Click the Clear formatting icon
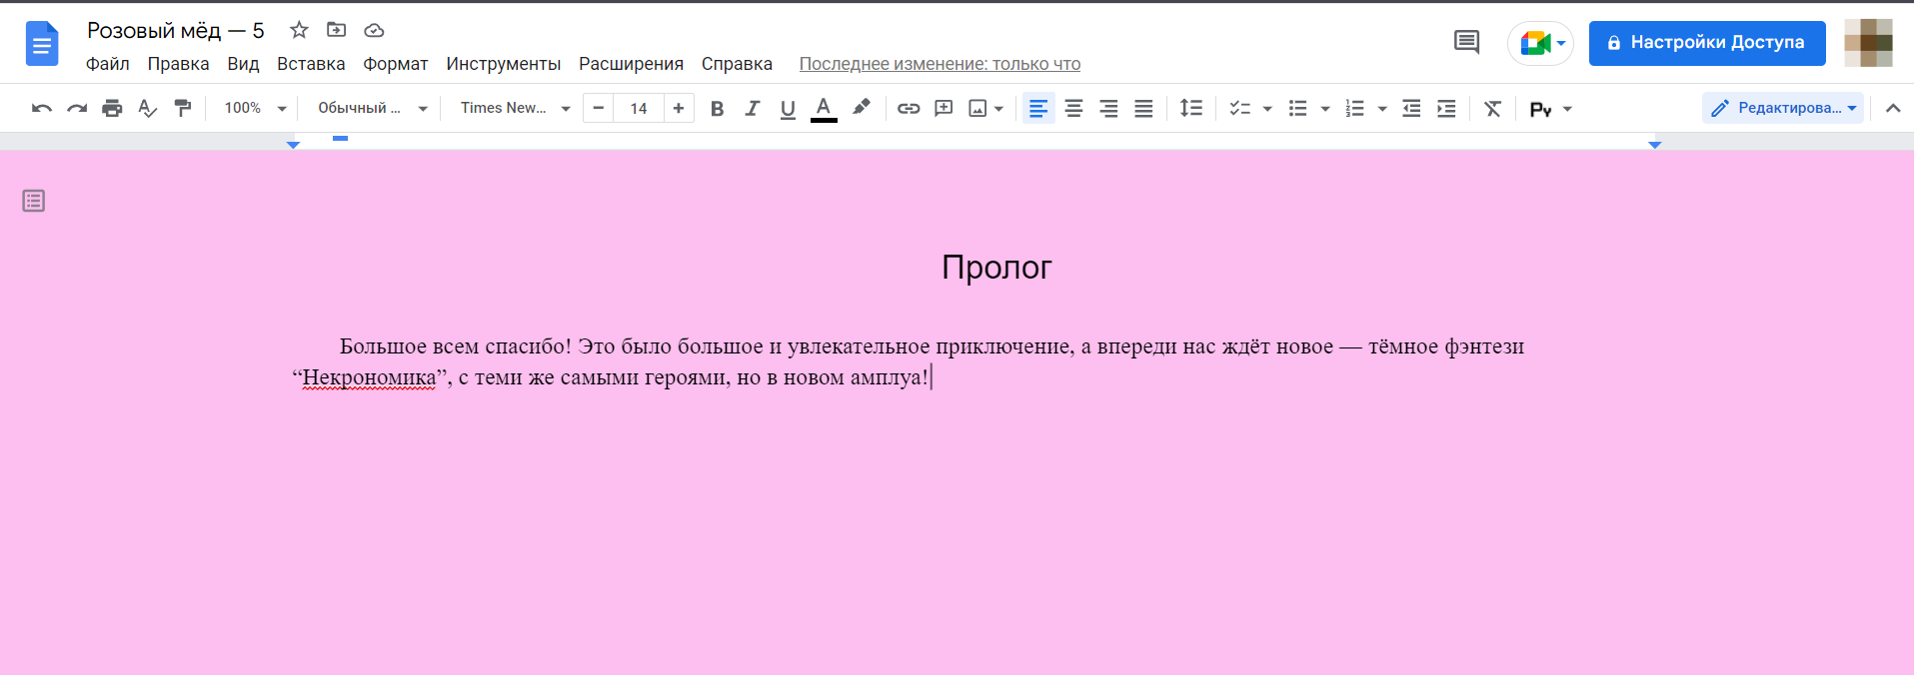Image resolution: width=1914 pixels, height=675 pixels. click(x=1492, y=108)
